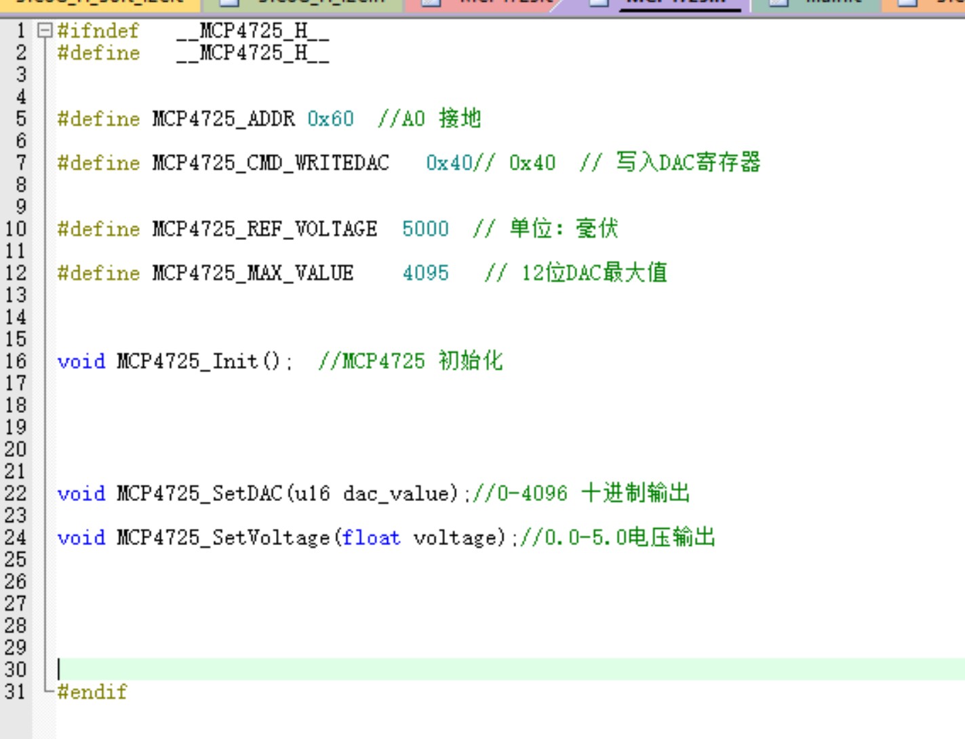Click the "//0.0-5.0电压输出" comment
Image resolution: width=965 pixels, height=739 pixels.
(x=618, y=537)
